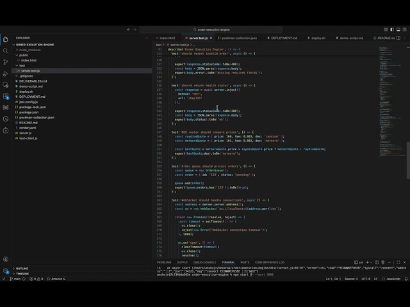The width and height of the screenshot is (410, 307).
Task: Open Explorer views and more actions menu
Action: click(x=147, y=38)
